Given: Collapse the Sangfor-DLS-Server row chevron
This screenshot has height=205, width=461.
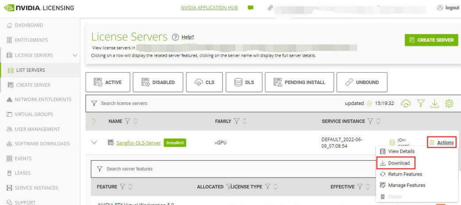Looking at the screenshot, I should point(94,143).
